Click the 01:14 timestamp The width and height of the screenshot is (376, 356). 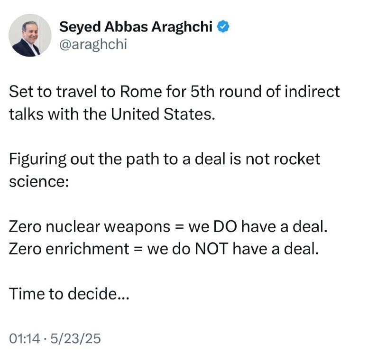tap(25, 338)
